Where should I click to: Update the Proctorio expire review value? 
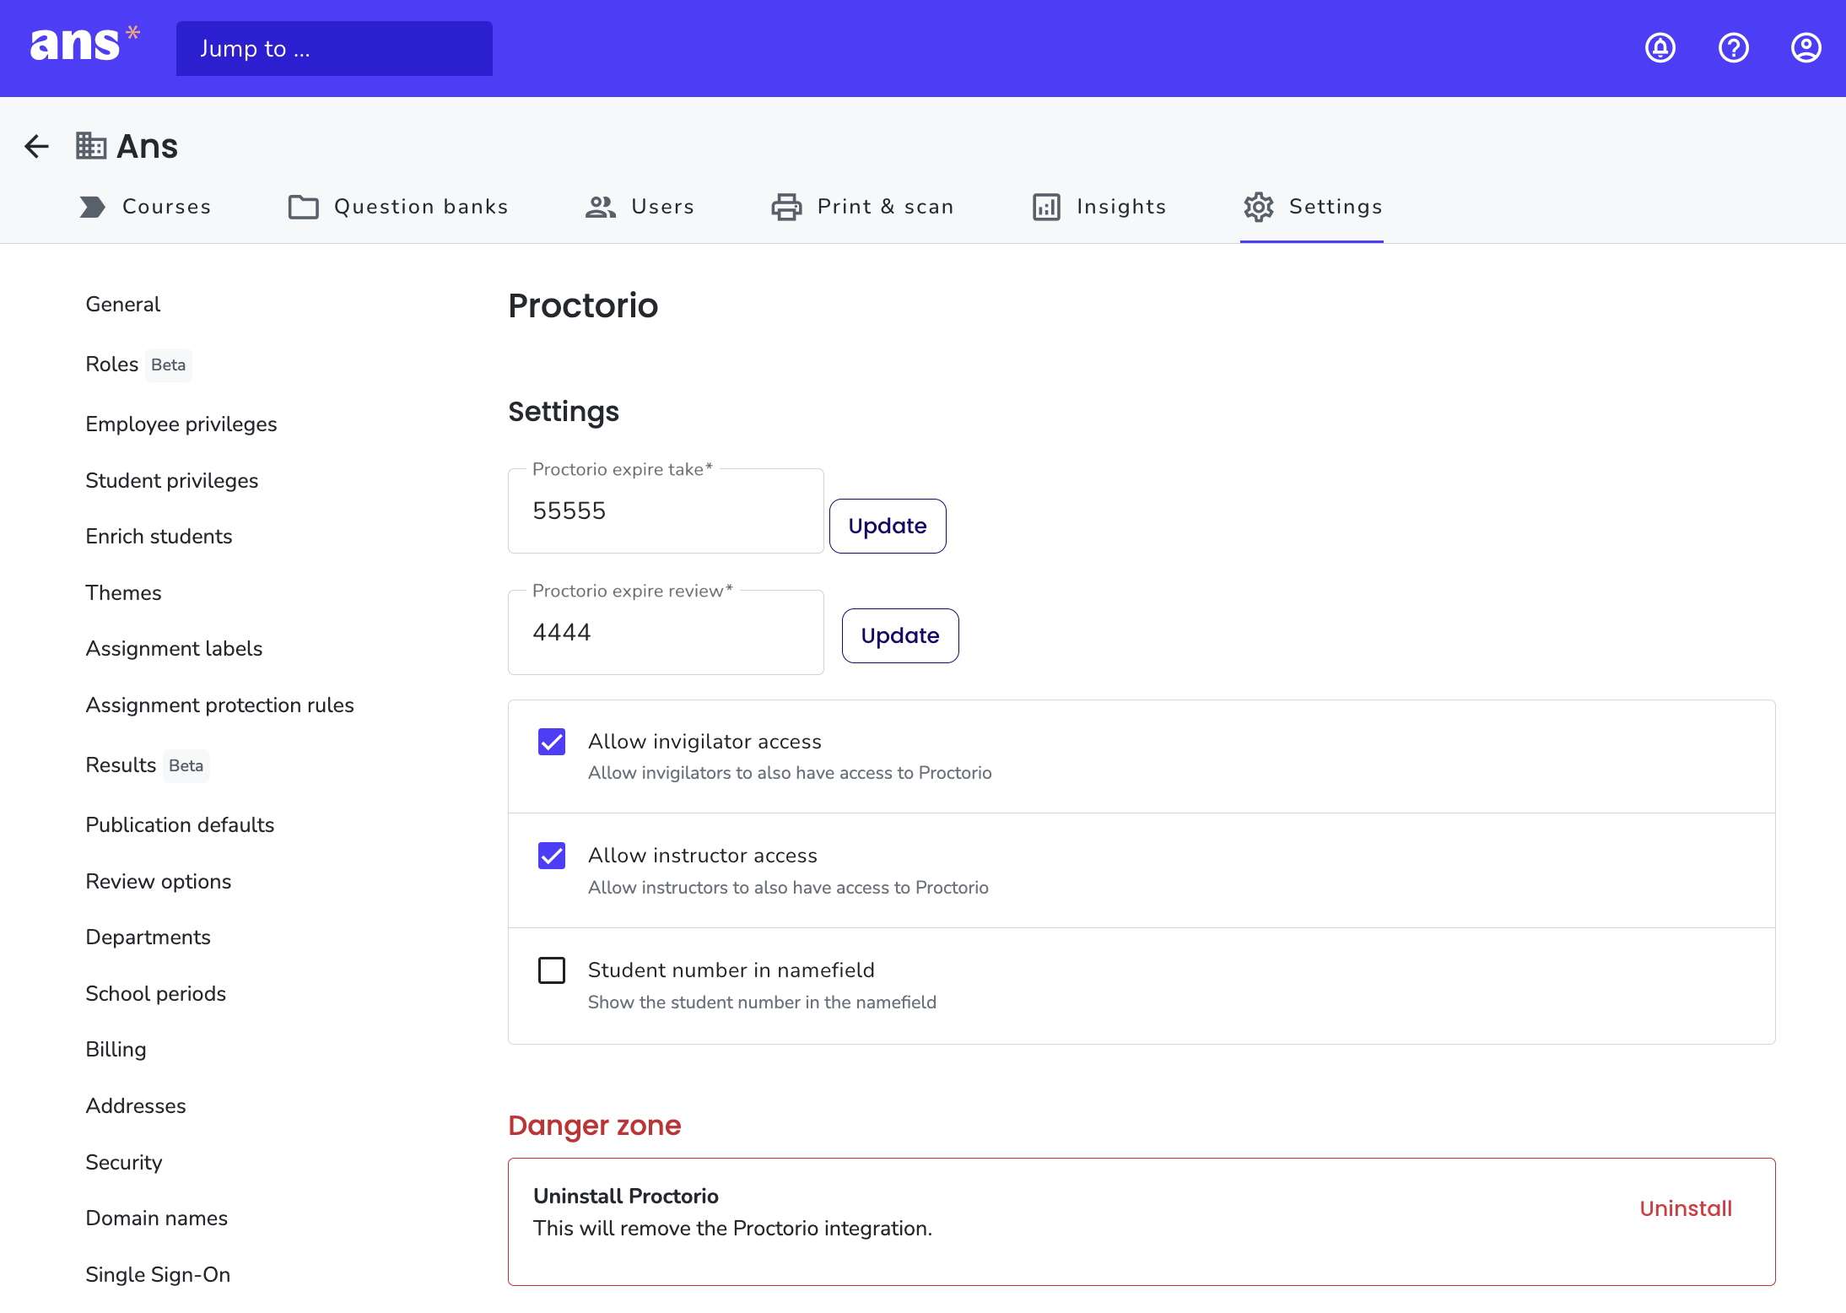point(900,635)
